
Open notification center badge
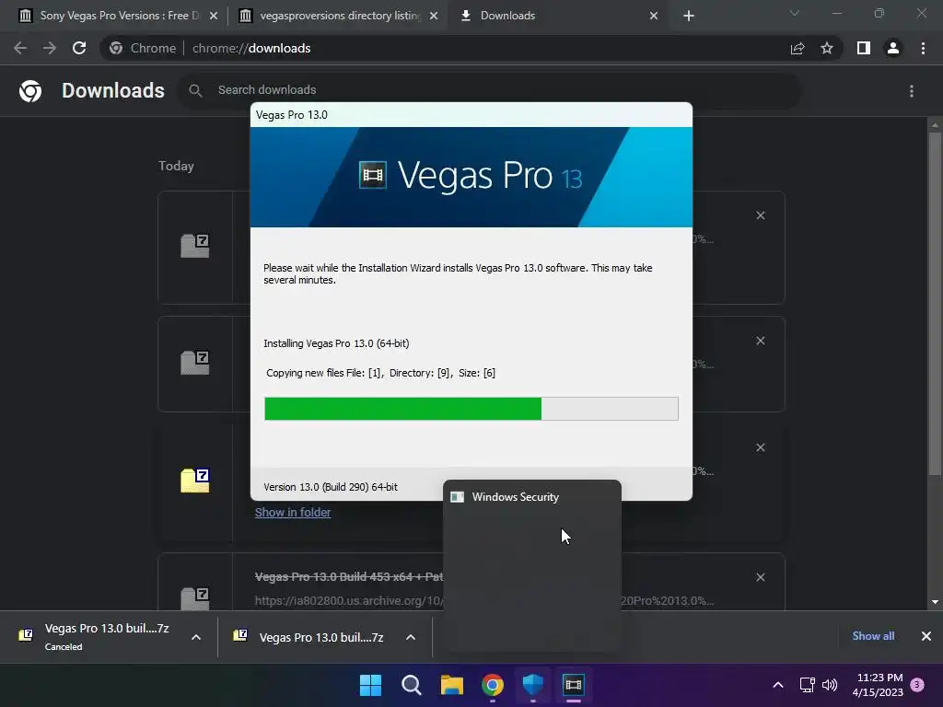[917, 685]
